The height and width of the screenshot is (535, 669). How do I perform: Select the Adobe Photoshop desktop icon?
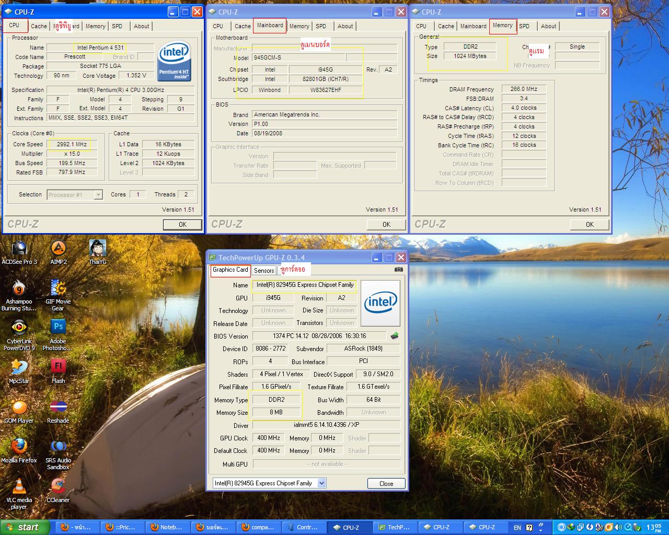coord(58,335)
